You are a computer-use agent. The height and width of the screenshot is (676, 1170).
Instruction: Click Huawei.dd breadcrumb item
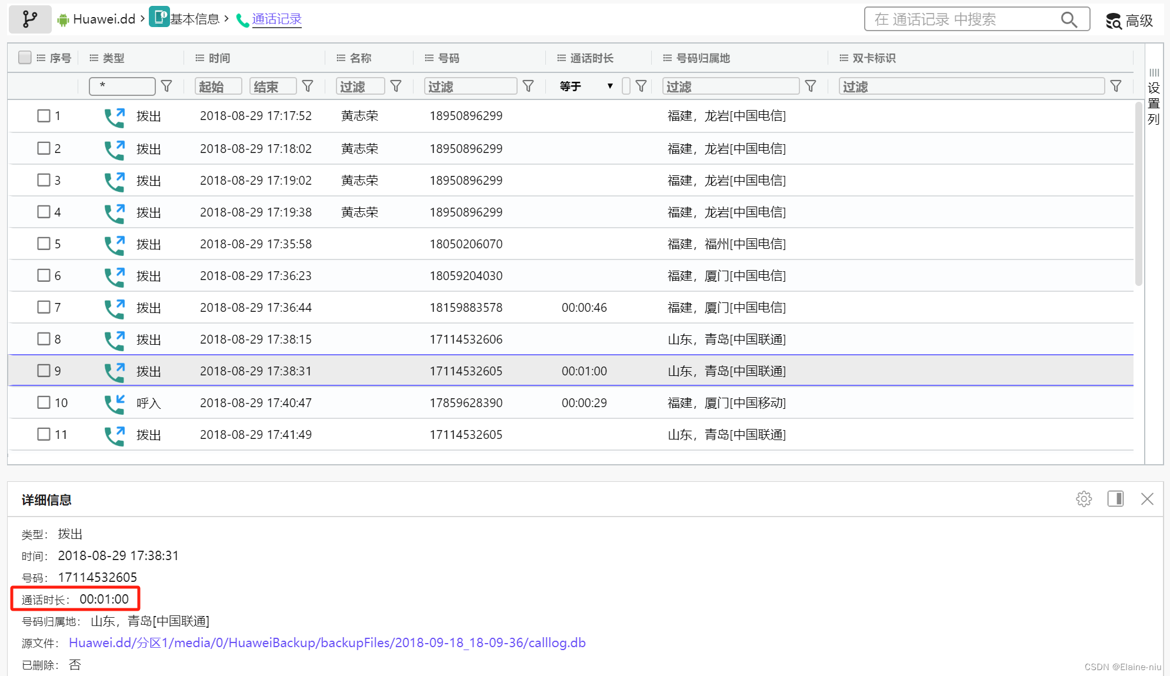click(x=104, y=19)
